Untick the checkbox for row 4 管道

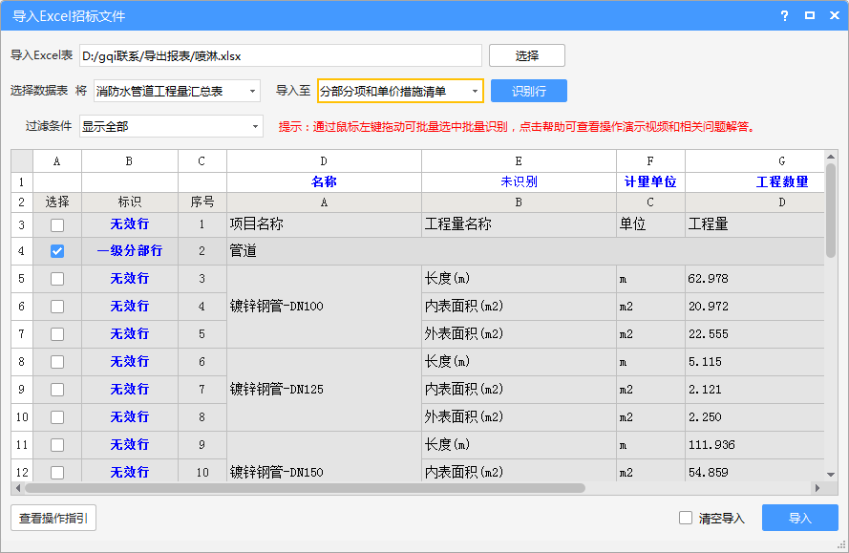tap(57, 251)
